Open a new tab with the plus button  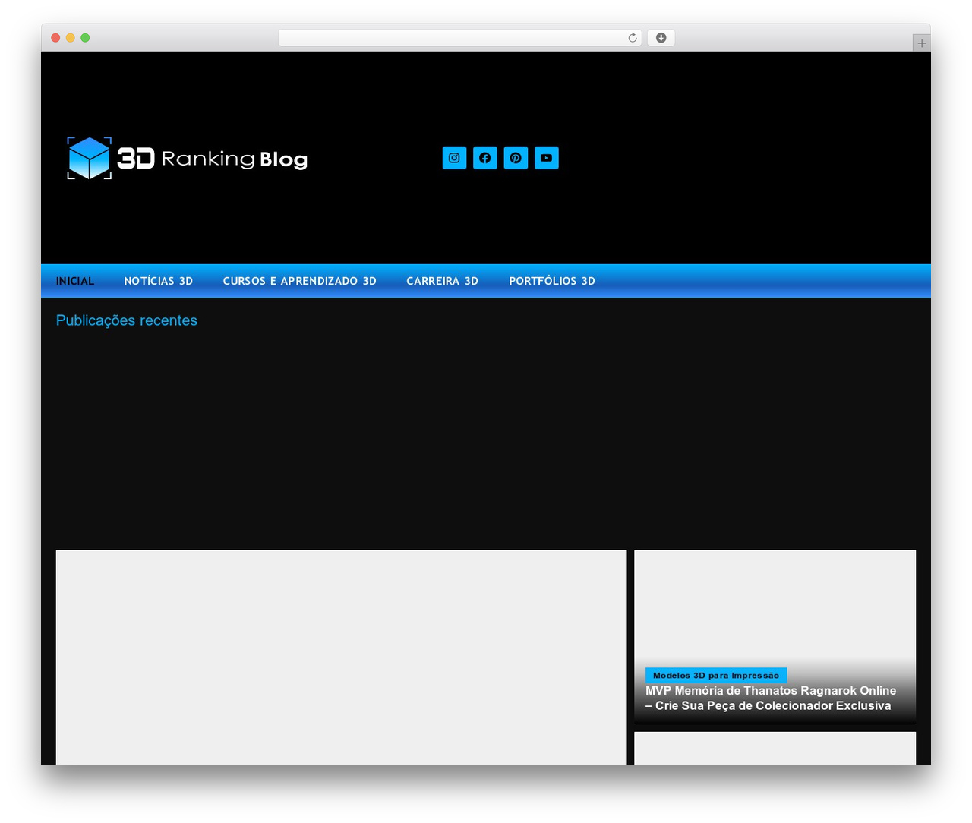[921, 43]
